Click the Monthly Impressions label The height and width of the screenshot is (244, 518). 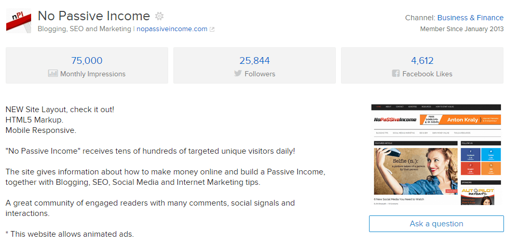93,74
